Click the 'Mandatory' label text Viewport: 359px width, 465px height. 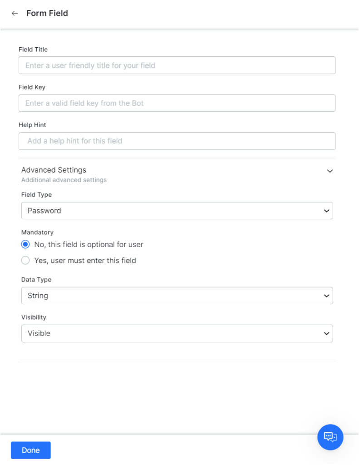coord(37,232)
